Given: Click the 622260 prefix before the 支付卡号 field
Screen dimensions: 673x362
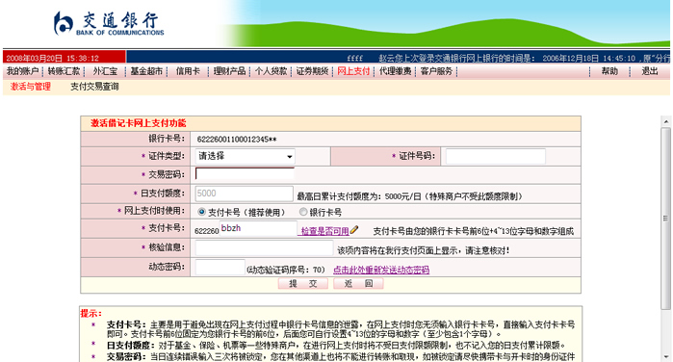Looking at the screenshot, I should (x=206, y=231).
